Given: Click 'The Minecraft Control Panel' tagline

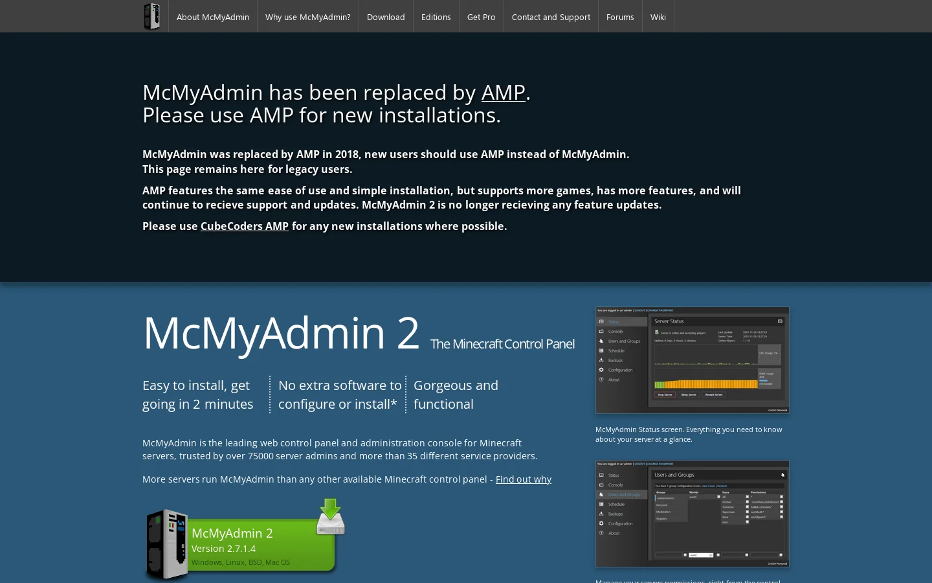Looking at the screenshot, I should tap(502, 344).
